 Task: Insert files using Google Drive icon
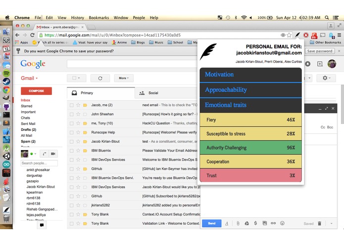246,223
